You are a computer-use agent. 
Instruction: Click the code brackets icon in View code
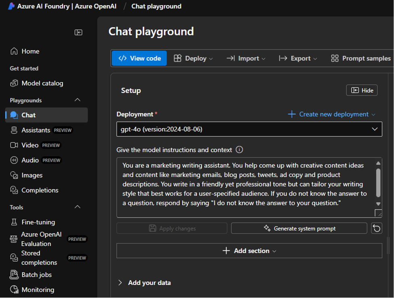(122, 58)
